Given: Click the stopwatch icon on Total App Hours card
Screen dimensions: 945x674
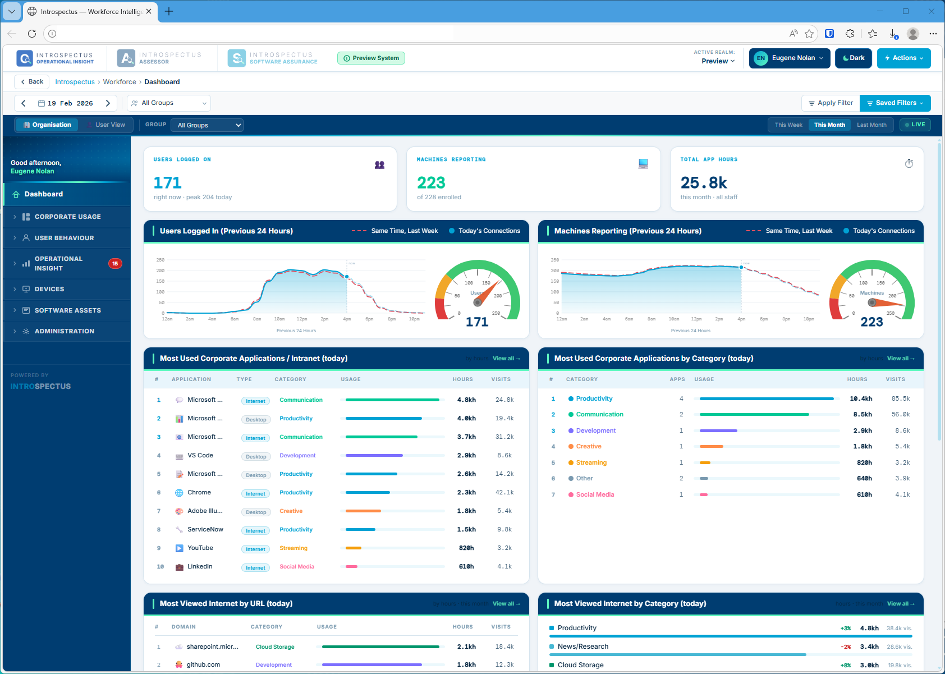Looking at the screenshot, I should click(x=909, y=163).
